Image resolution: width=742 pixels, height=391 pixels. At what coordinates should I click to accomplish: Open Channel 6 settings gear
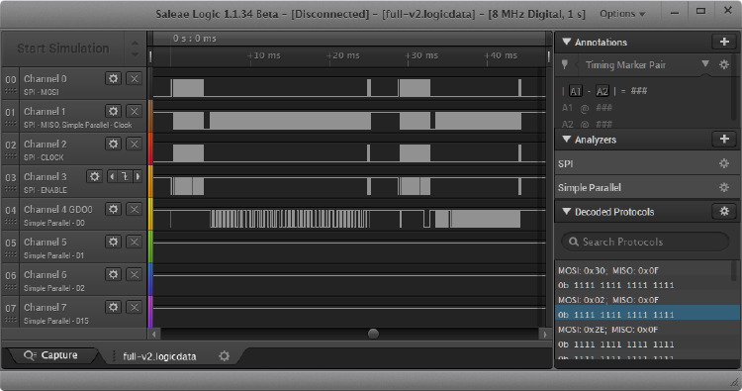113,274
